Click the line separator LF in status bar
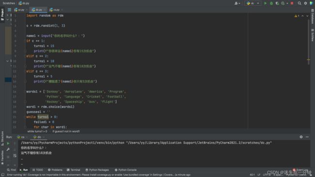The height and width of the screenshot is (177, 315). (x=259, y=175)
